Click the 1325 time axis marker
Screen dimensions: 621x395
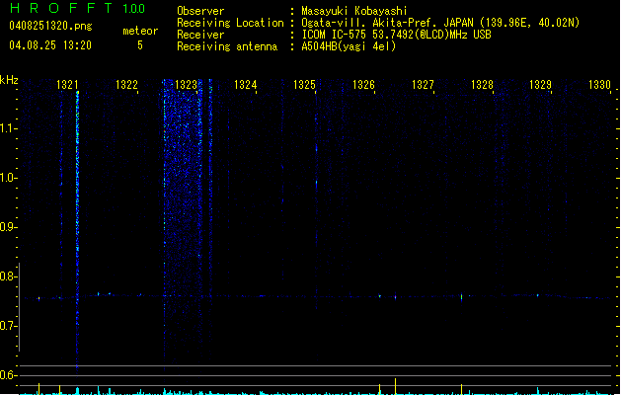(304, 85)
